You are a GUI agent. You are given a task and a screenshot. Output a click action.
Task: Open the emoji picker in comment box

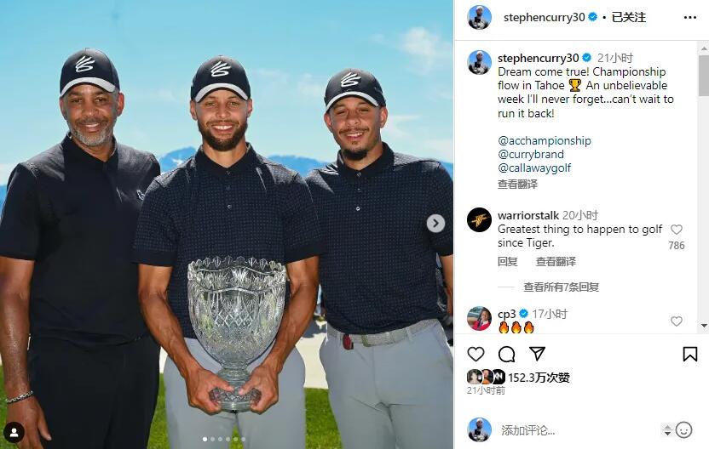click(x=683, y=430)
